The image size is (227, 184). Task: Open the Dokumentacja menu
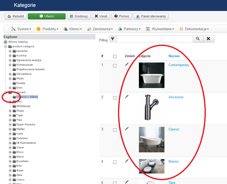[194, 29]
